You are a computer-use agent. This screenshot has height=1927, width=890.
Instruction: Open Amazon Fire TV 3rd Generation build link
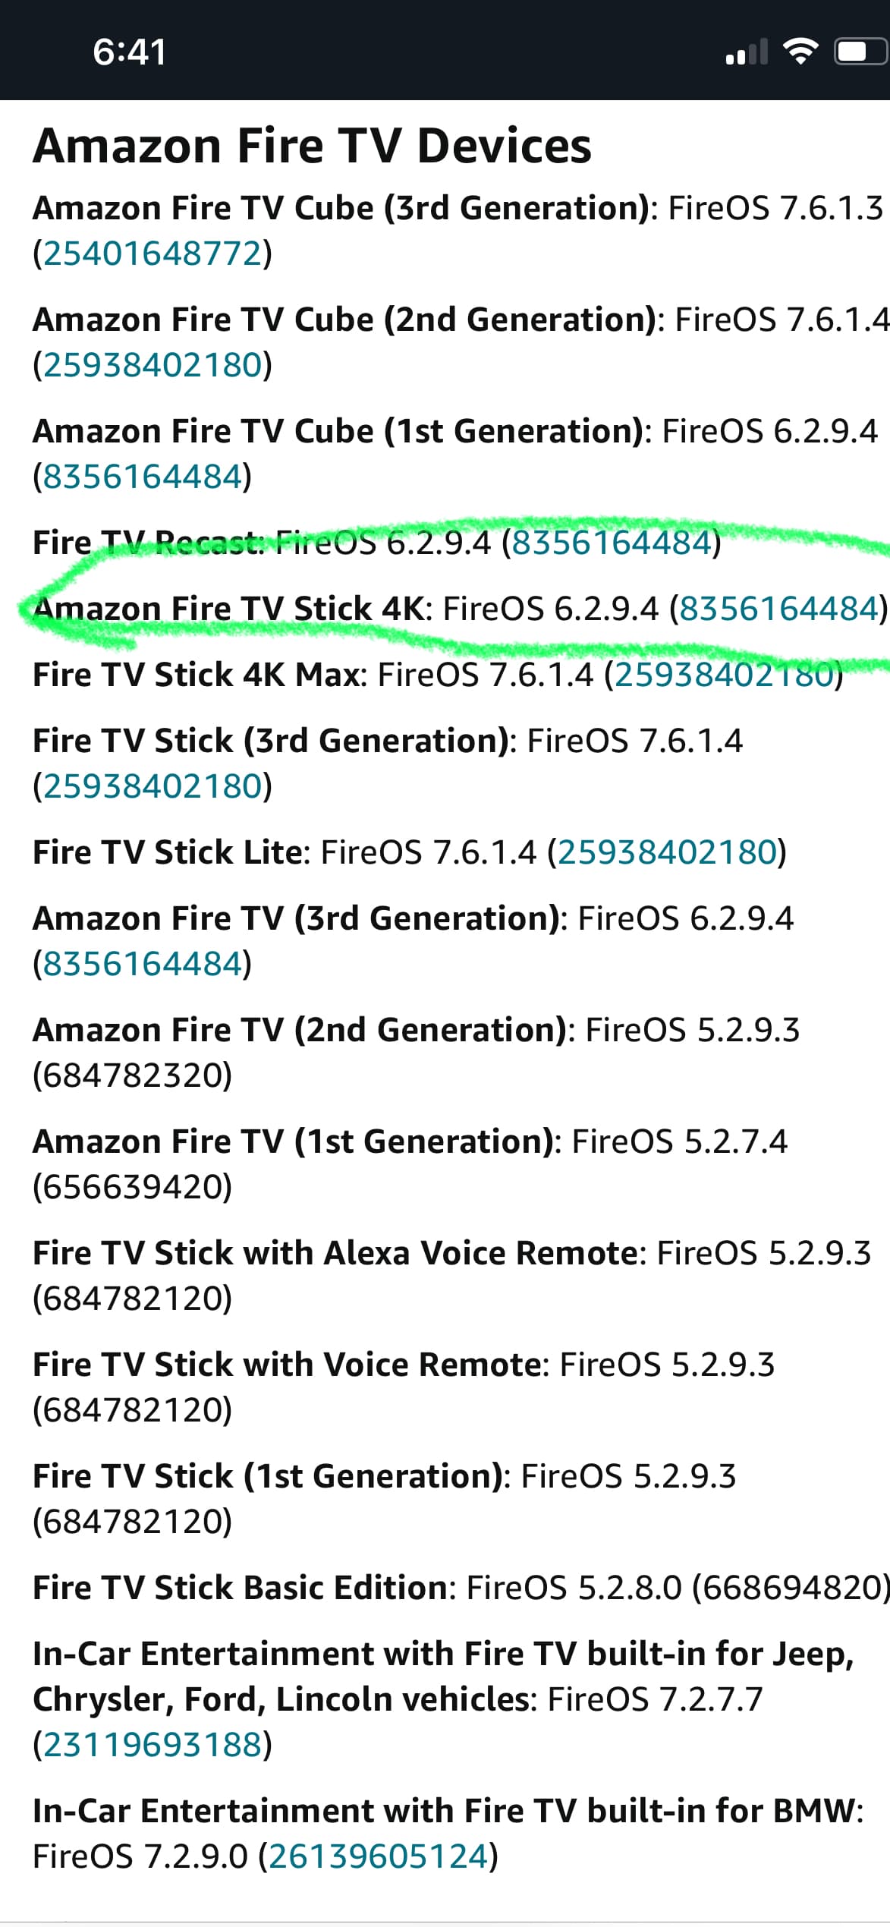click(x=142, y=964)
